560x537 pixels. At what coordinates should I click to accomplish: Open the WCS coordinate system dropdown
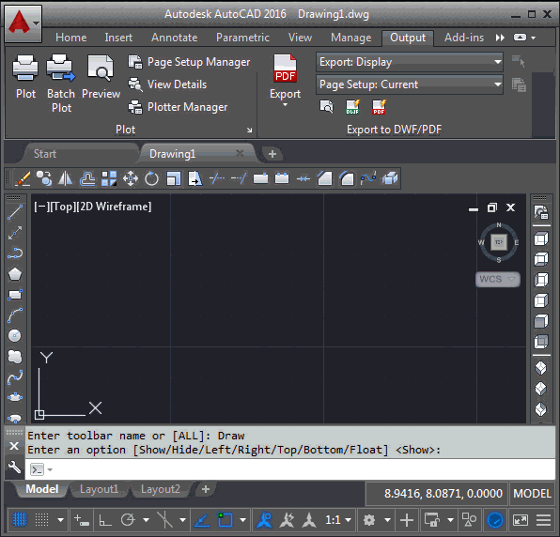(x=497, y=279)
